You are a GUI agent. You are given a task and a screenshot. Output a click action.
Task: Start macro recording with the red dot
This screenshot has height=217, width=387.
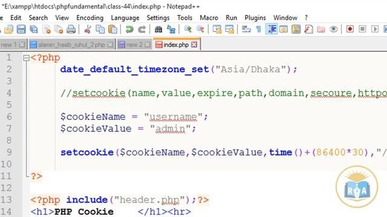click(x=350, y=30)
